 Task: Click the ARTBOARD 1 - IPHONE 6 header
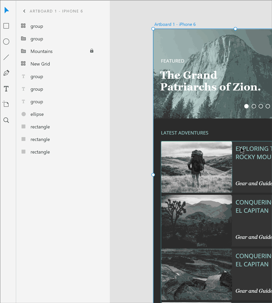point(56,11)
